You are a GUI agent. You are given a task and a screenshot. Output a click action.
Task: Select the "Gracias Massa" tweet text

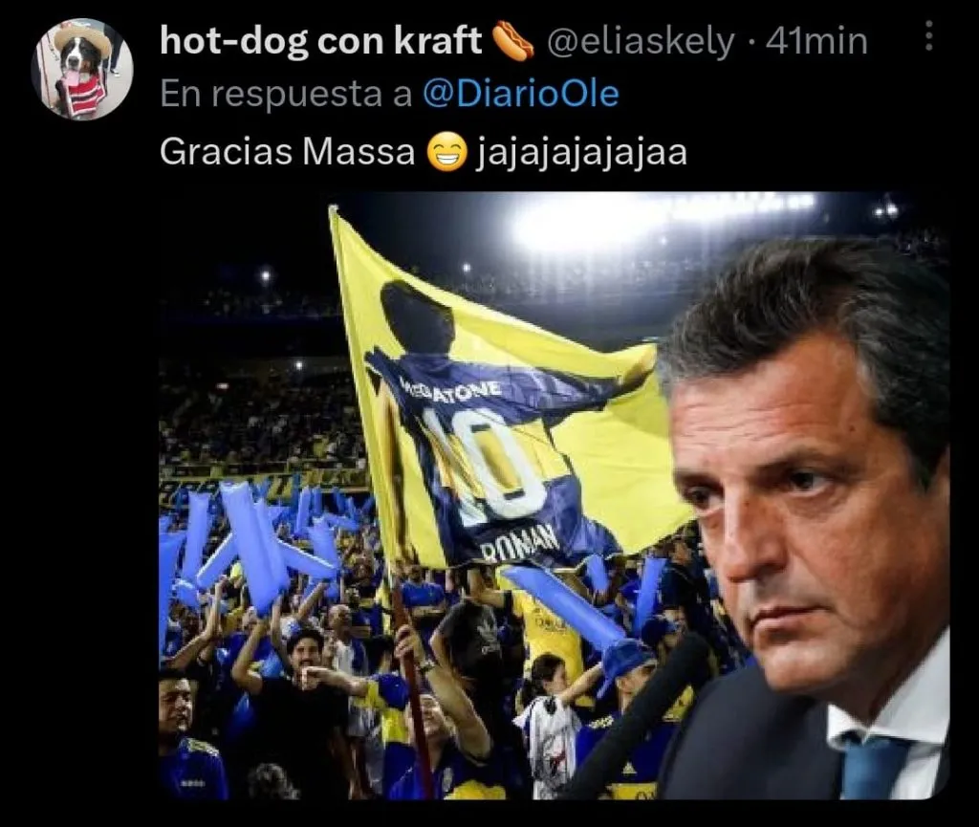287,152
